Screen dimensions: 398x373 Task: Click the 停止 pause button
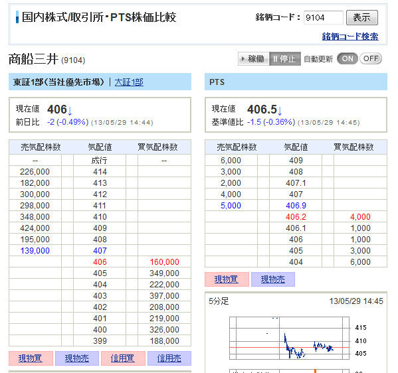coord(285,59)
